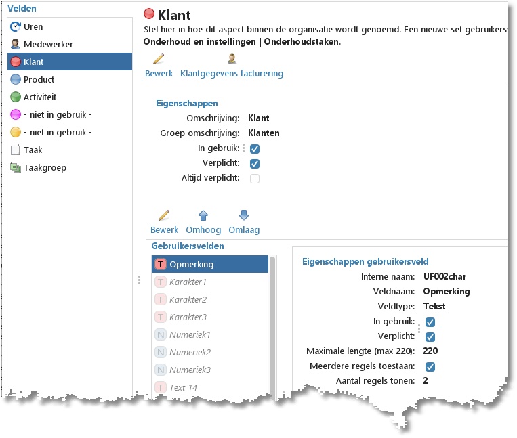517x438 pixels.
Task: Select Product in the Velden list
Action: click(x=70, y=79)
